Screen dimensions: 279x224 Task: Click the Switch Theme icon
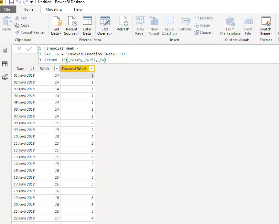pos(266,21)
